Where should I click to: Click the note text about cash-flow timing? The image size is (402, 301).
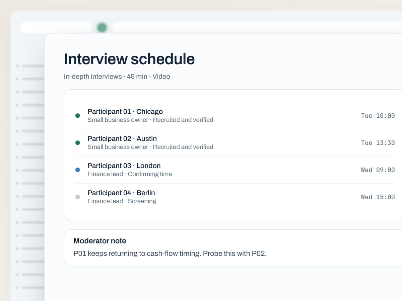click(x=170, y=254)
